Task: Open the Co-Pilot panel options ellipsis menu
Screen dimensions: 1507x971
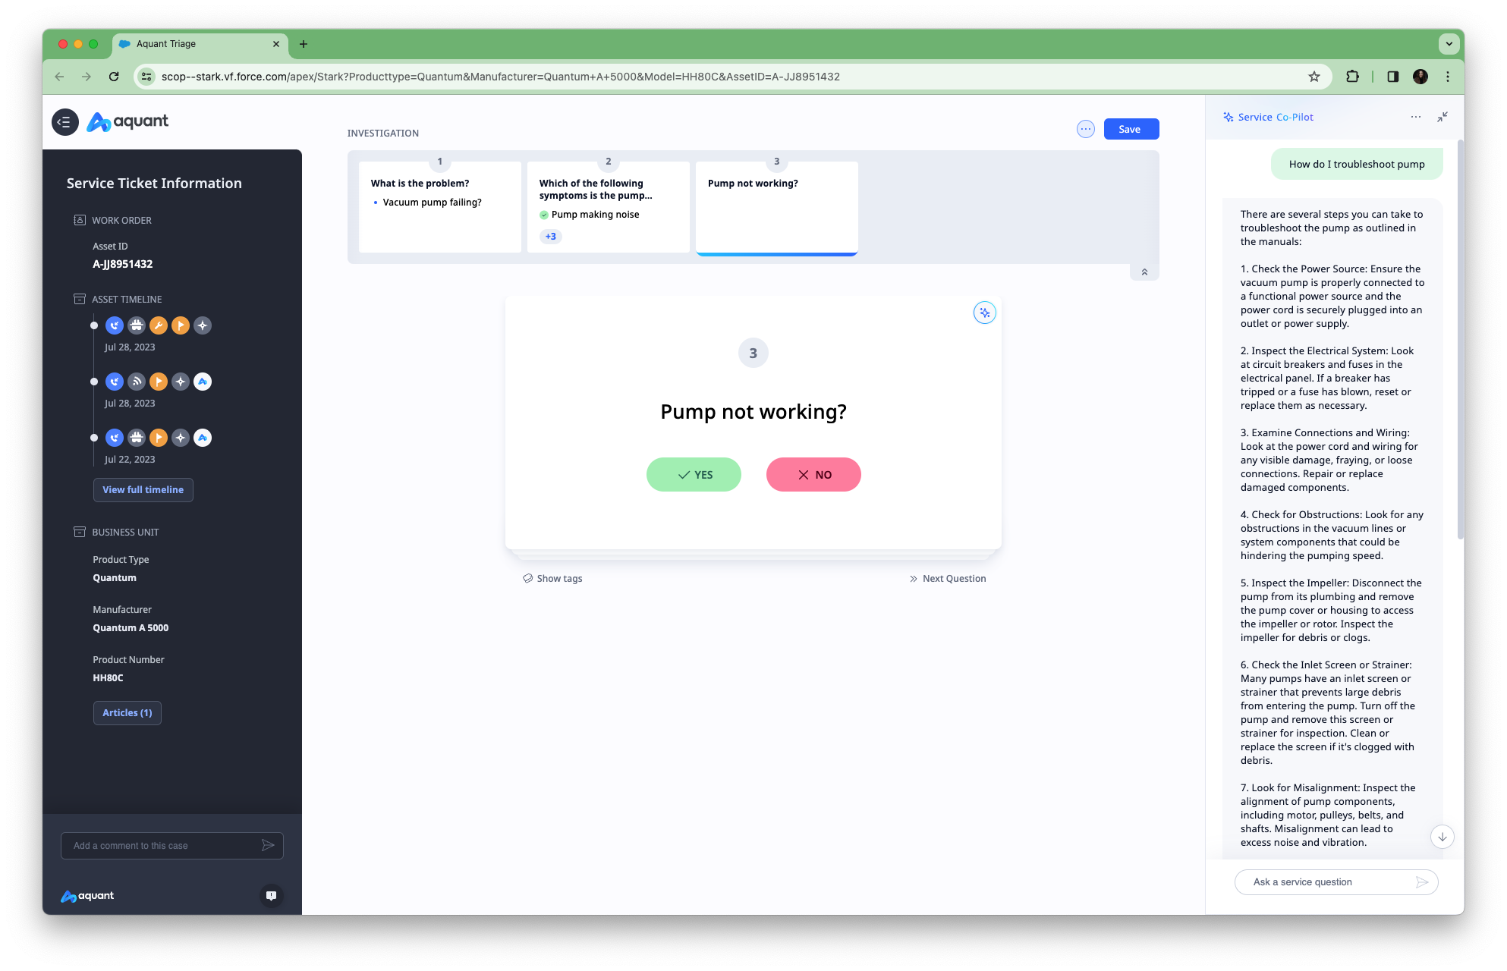Action: [1415, 117]
